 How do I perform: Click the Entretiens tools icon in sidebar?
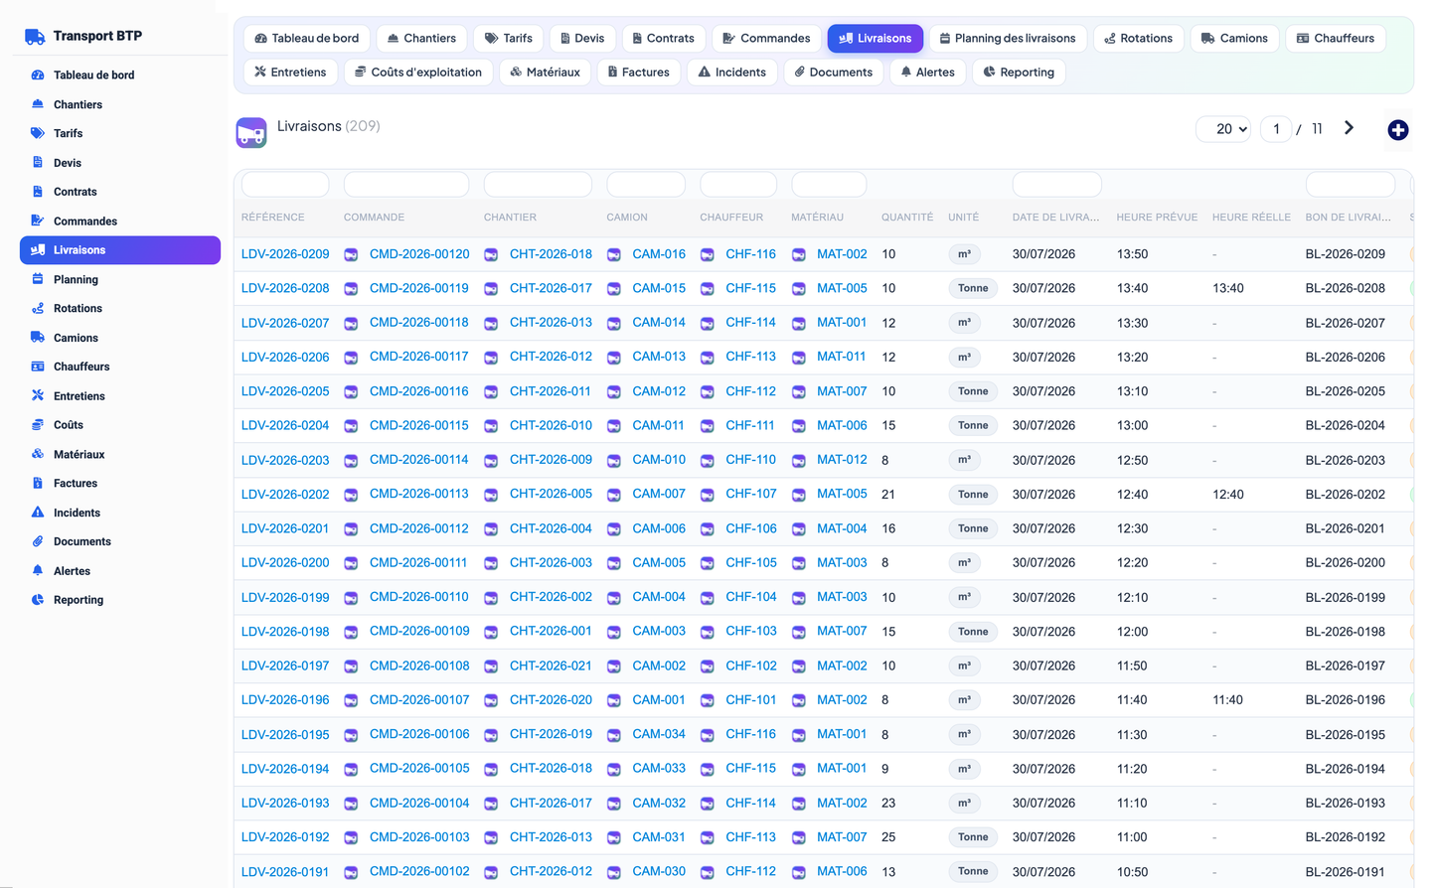coord(38,395)
